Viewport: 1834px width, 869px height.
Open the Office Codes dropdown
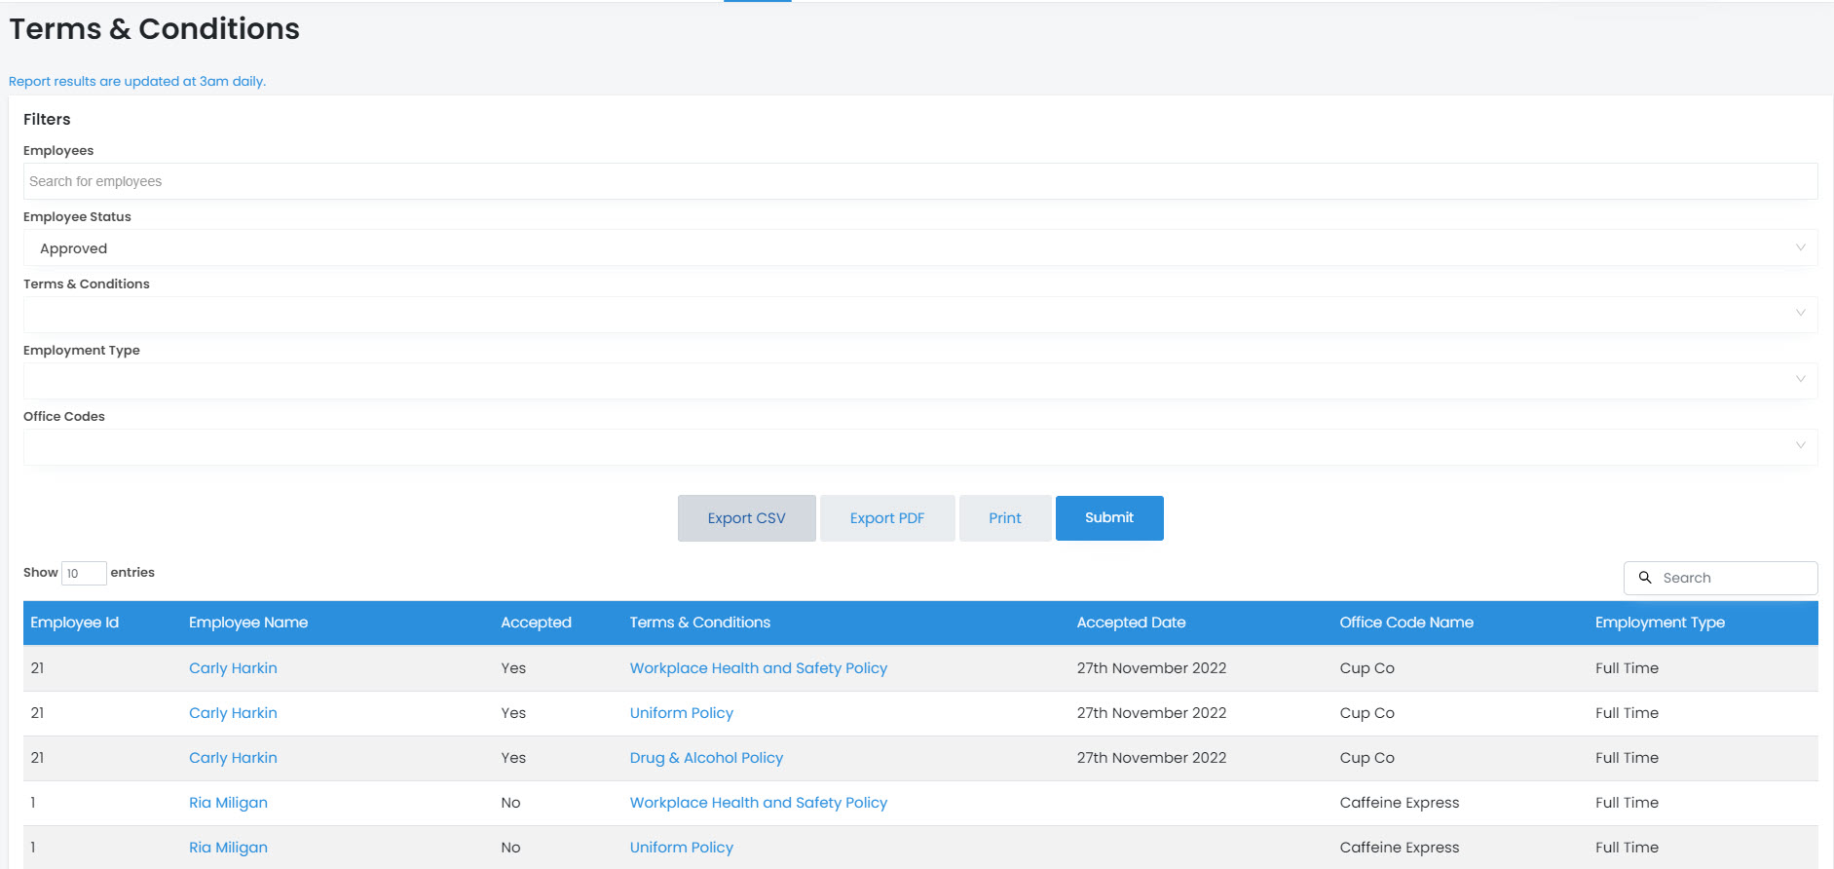point(919,447)
